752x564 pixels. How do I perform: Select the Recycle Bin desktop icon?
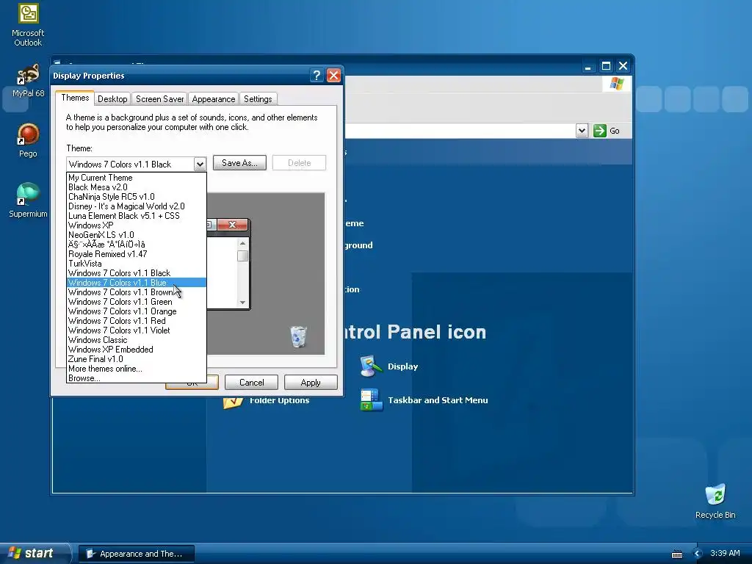715,502
